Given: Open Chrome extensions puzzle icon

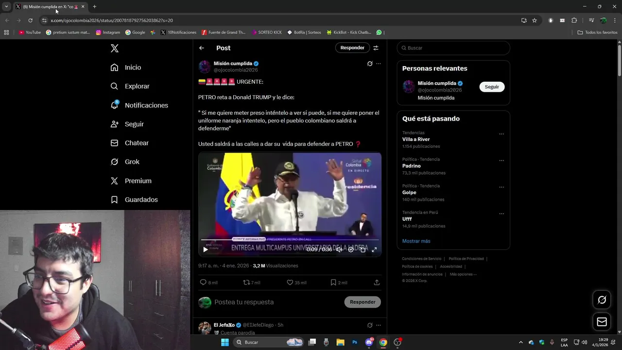Looking at the screenshot, I should pos(574,20).
